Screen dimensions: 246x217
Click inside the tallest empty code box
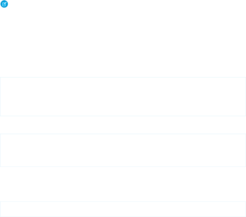(123, 97)
